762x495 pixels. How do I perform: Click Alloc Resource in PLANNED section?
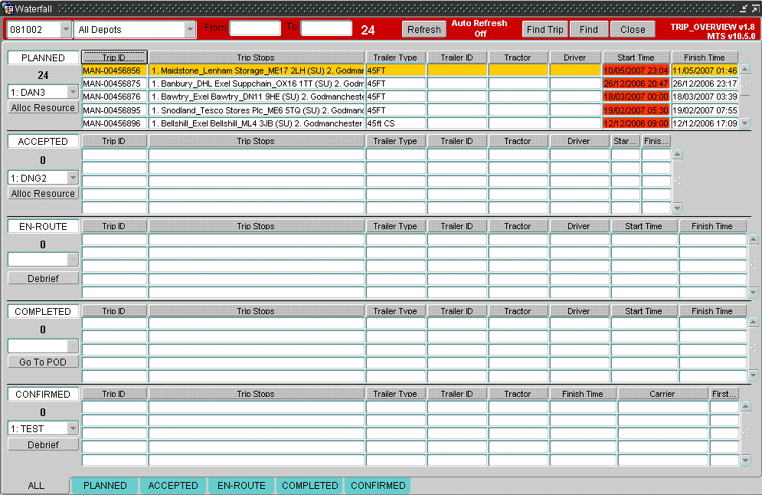(x=43, y=108)
